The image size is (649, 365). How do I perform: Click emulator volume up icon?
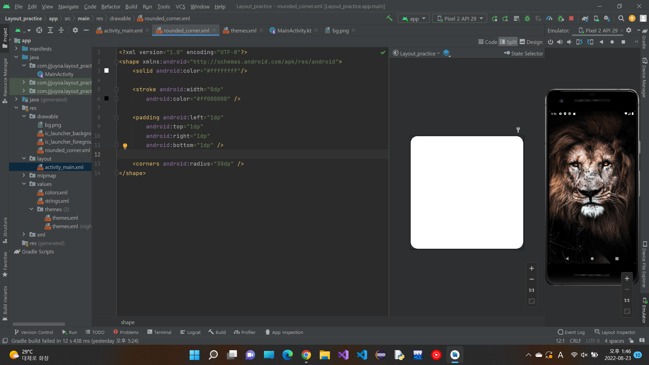560,42
